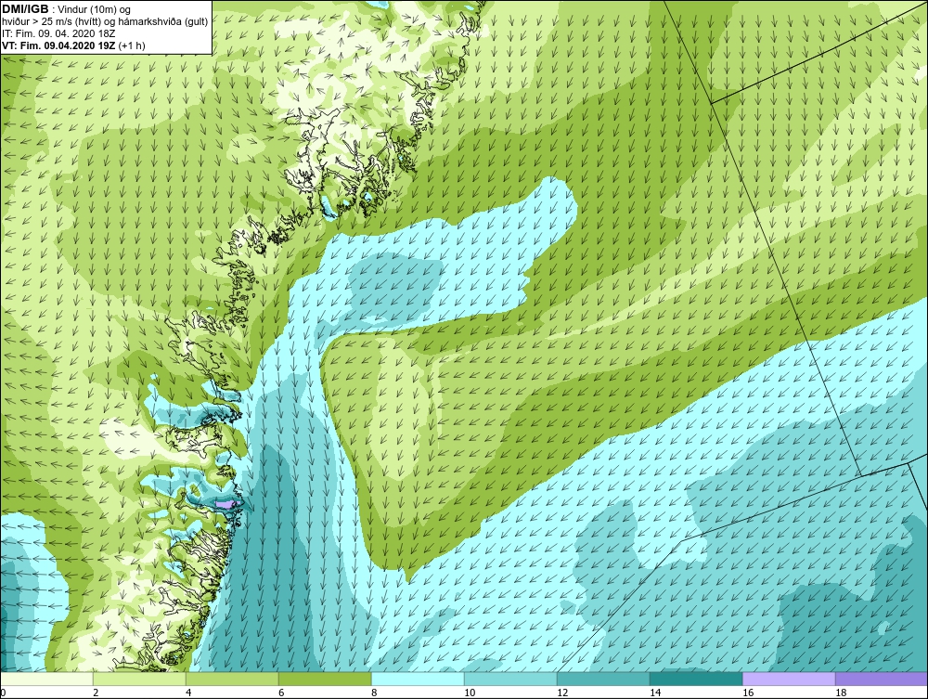
Task: Click the 'DMI/IGB' title text
Action: 25,9
